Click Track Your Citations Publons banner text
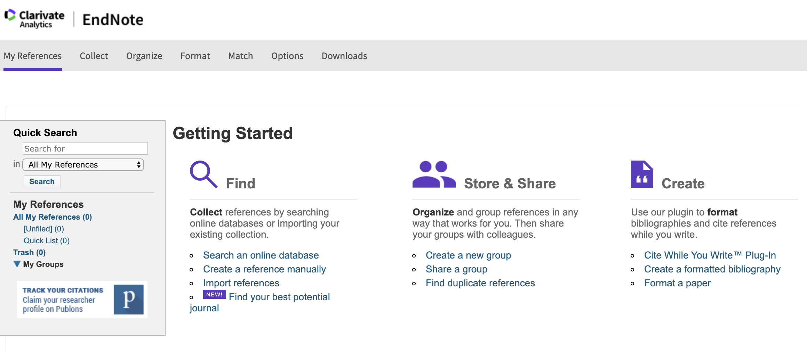 63,300
